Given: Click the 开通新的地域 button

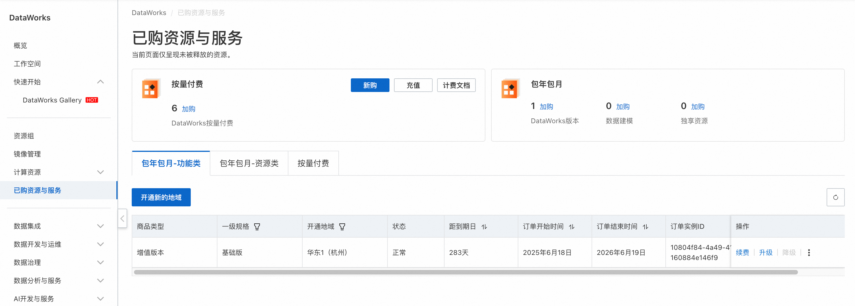Looking at the screenshot, I should [161, 198].
